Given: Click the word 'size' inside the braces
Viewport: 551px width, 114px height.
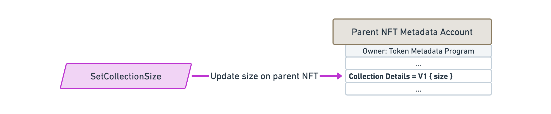Looking at the screenshot, I should [x=441, y=76].
